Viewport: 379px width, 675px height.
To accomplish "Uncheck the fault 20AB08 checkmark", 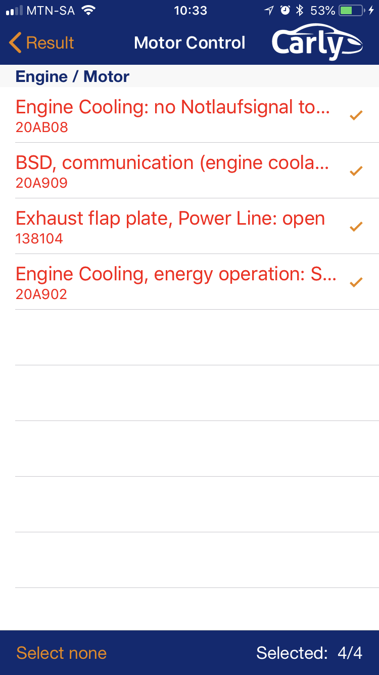I will point(356,115).
